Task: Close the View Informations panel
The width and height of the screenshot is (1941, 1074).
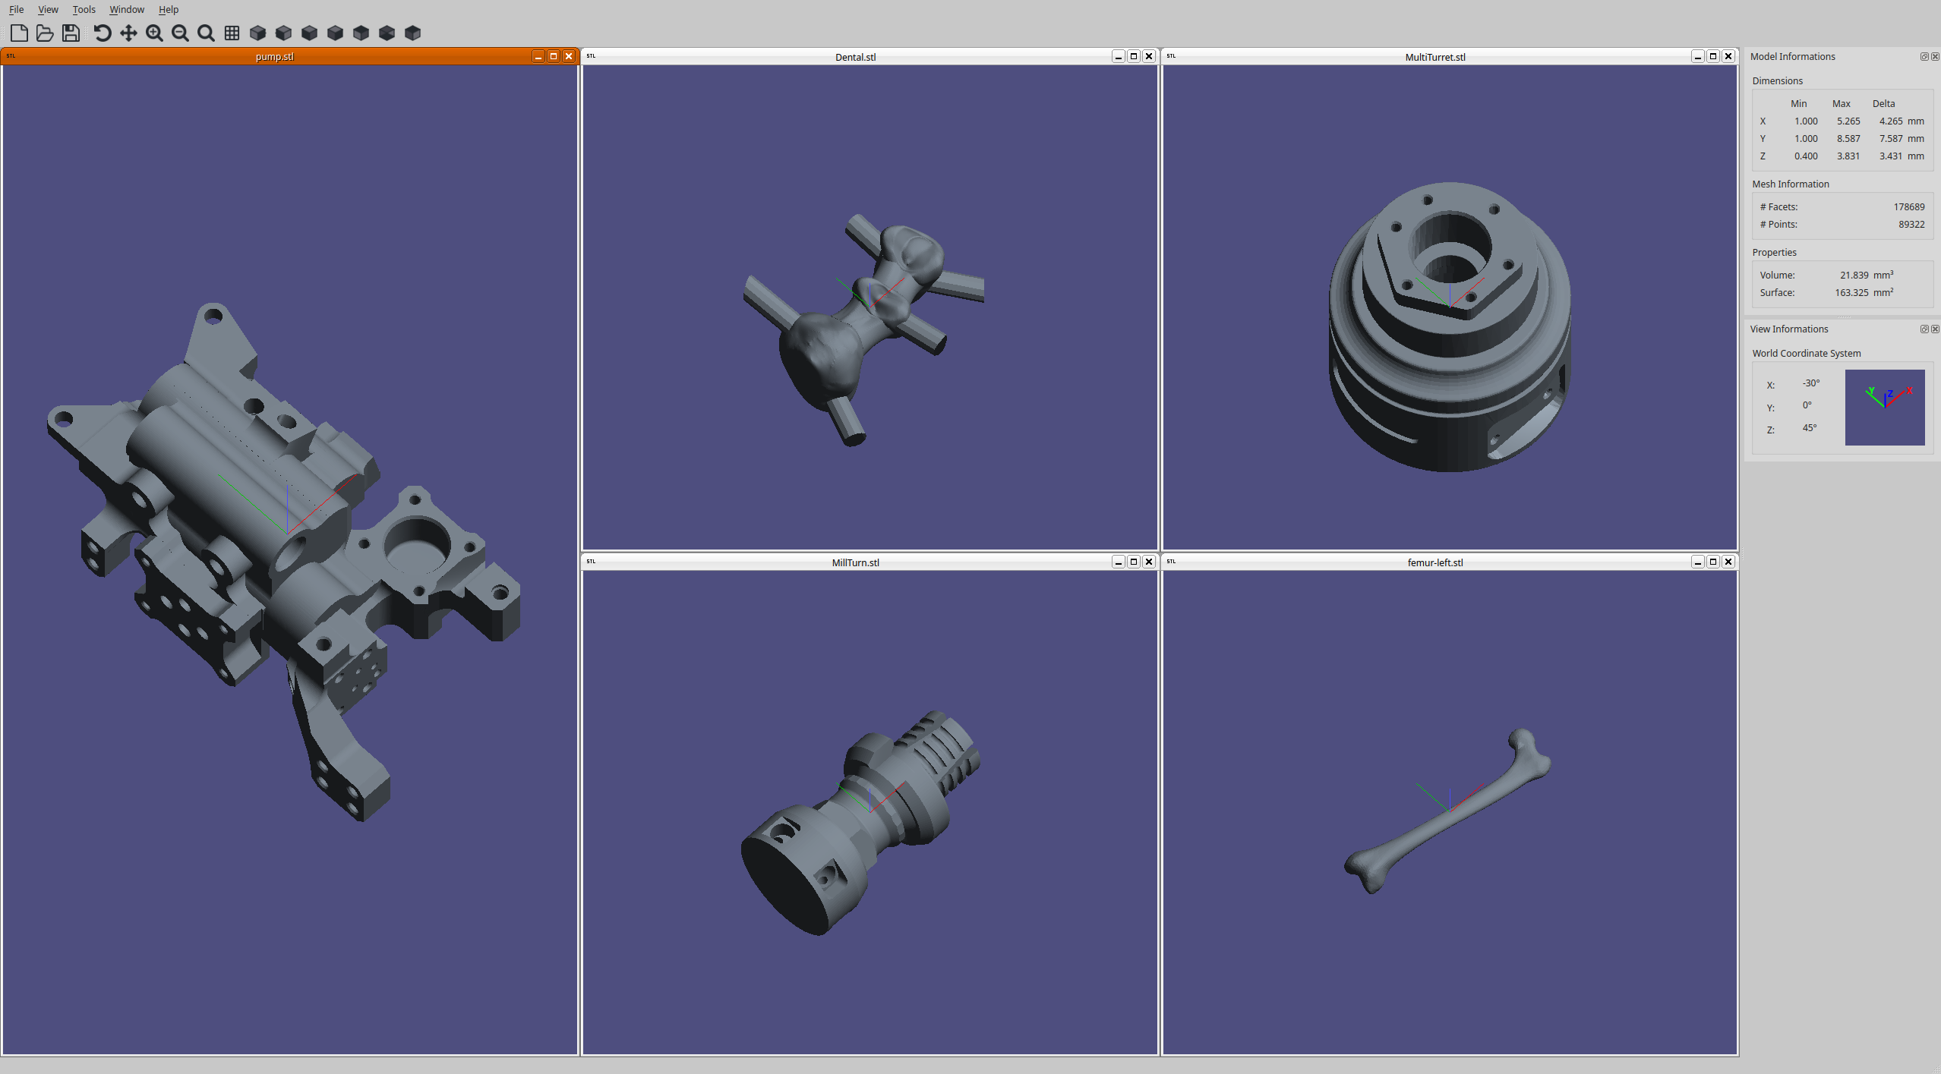Action: click(1934, 329)
